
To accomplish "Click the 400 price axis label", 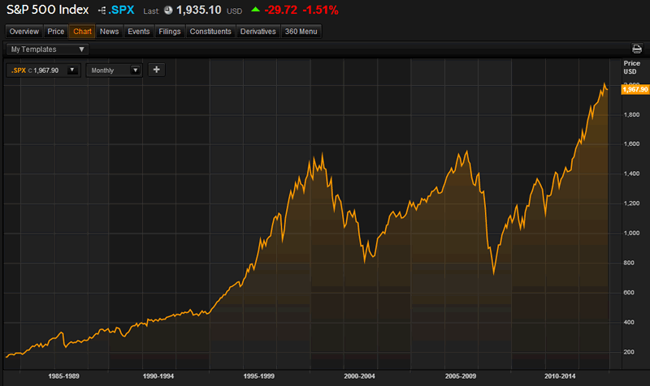I will click(629, 322).
